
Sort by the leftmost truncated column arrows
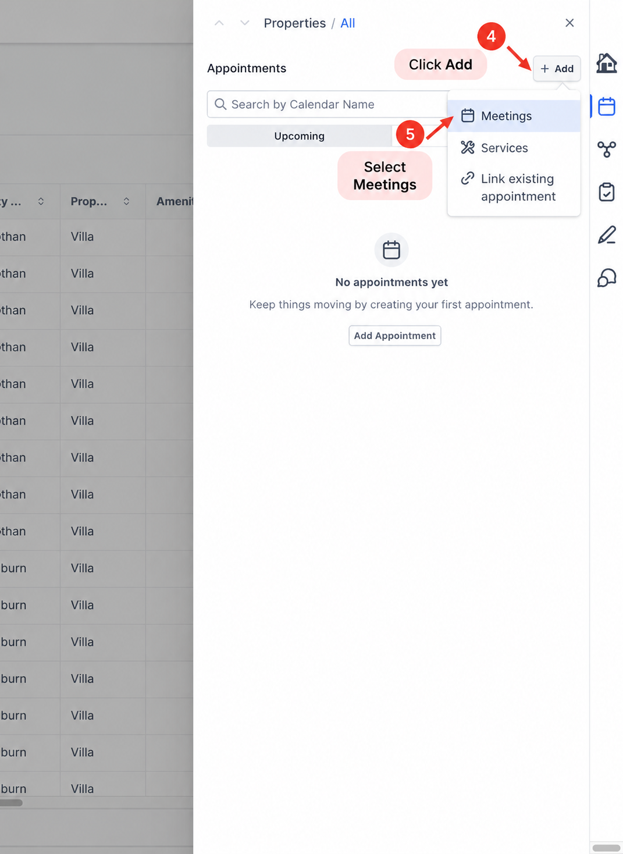[41, 201]
